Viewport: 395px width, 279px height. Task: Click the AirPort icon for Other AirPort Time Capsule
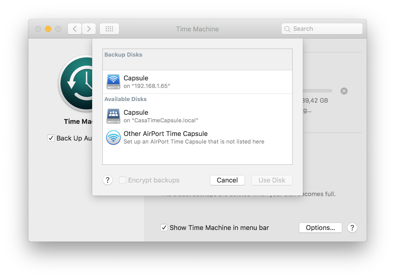coord(113,137)
